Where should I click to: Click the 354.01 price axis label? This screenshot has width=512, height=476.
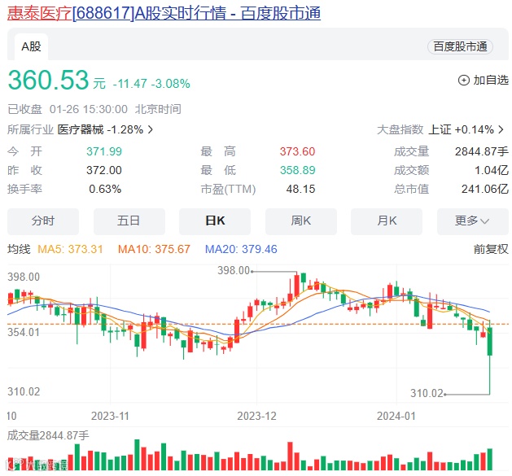coord(24,332)
